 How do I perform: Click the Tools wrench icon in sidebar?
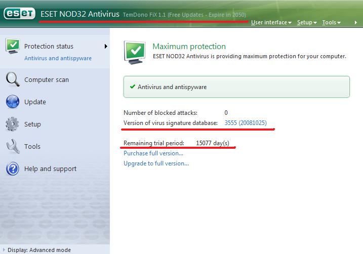[12, 147]
